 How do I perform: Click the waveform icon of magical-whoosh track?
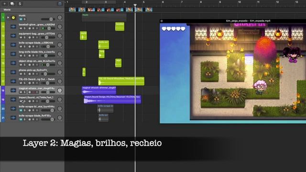coord(13,90)
